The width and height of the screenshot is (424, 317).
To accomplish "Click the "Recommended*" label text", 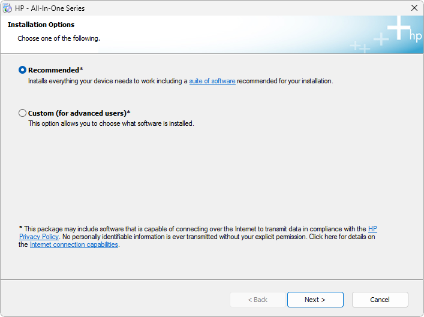I will tap(55, 70).
